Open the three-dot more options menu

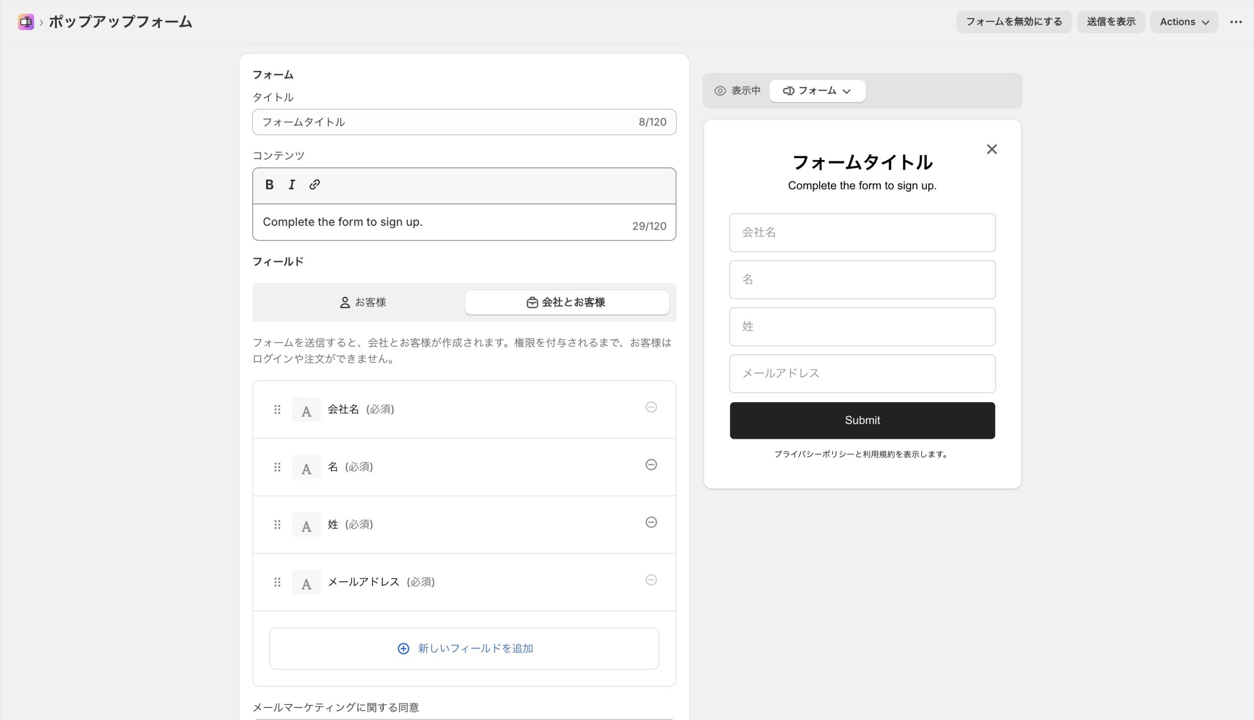(1236, 22)
